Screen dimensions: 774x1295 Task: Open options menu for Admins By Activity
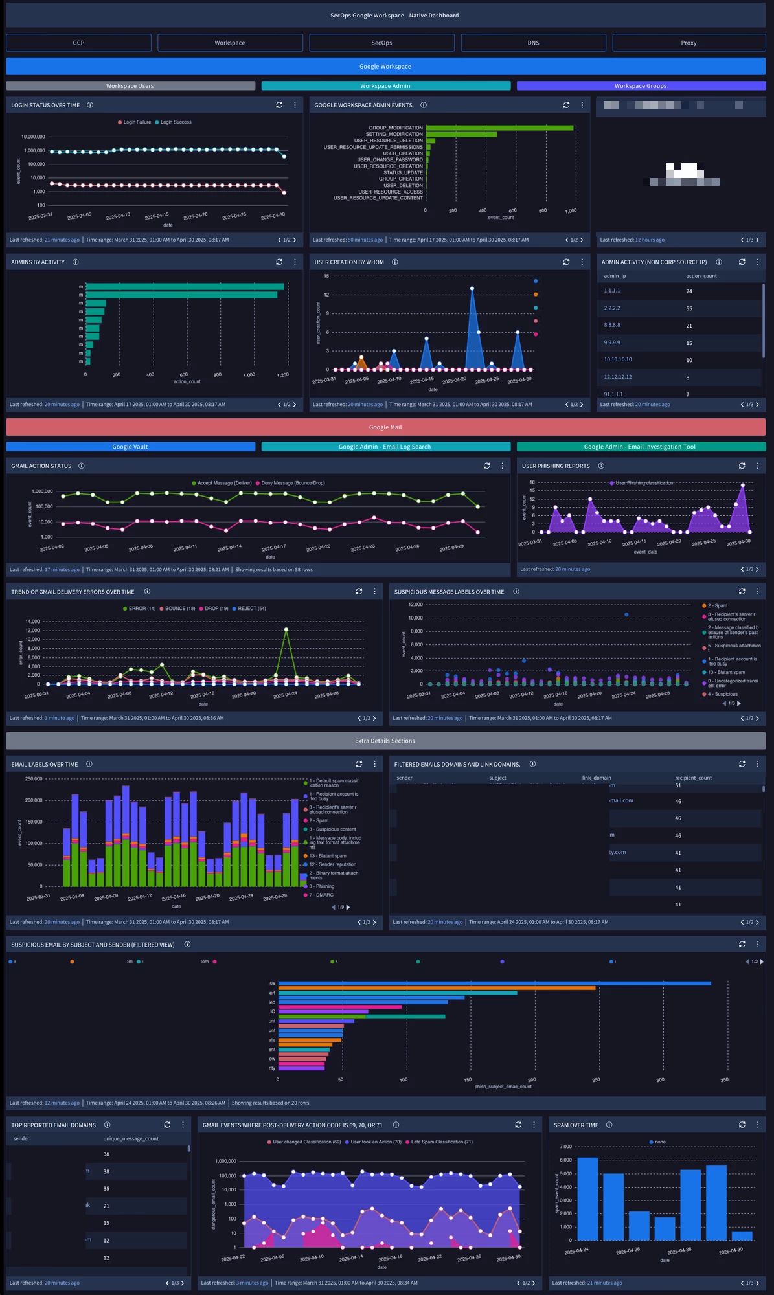[295, 262]
